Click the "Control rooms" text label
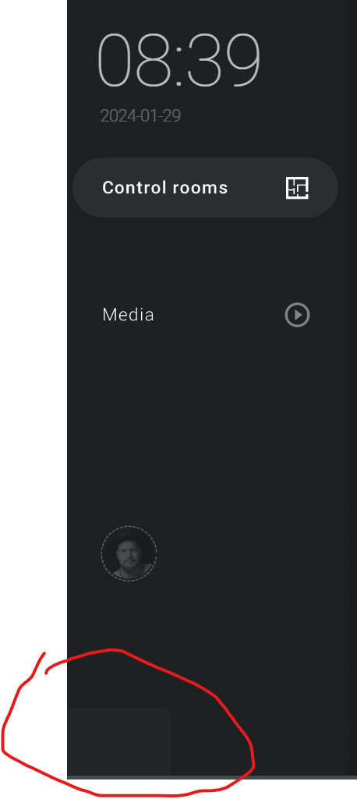 point(165,188)
